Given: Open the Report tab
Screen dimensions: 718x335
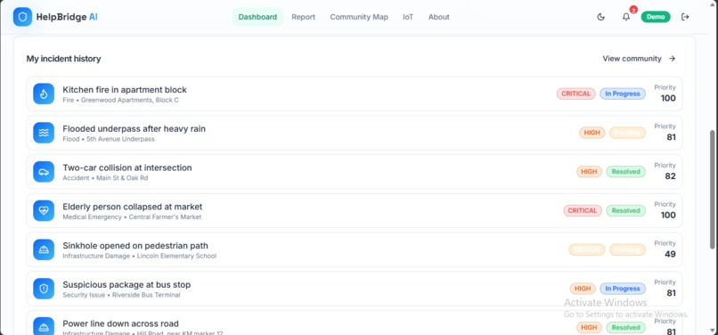Looking at the screenshot, I should point(303,17).
